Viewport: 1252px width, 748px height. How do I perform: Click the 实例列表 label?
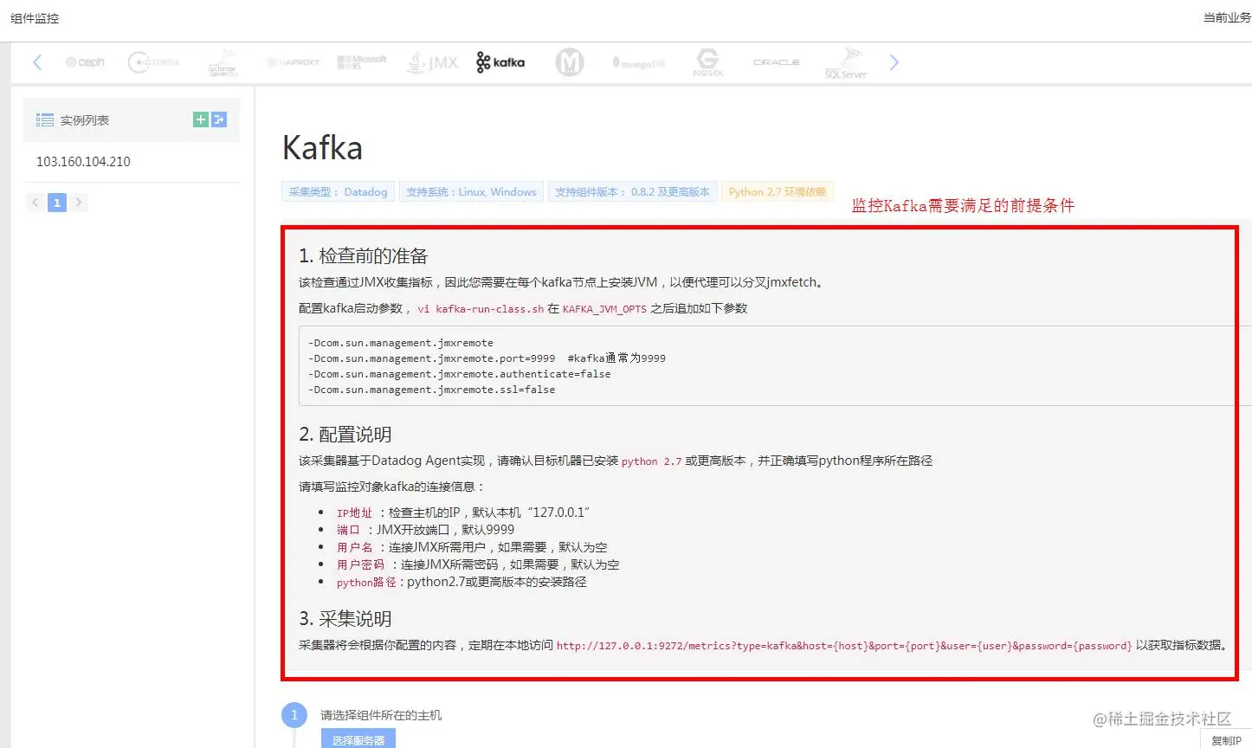point(85,120)
